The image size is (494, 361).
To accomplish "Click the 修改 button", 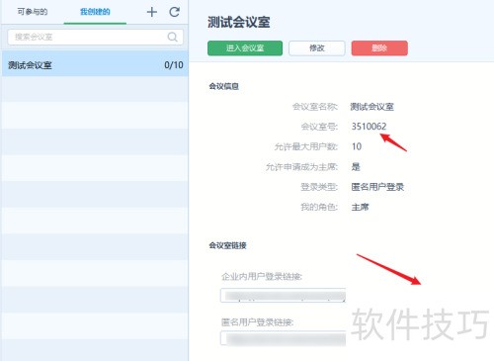I will 317,48.
